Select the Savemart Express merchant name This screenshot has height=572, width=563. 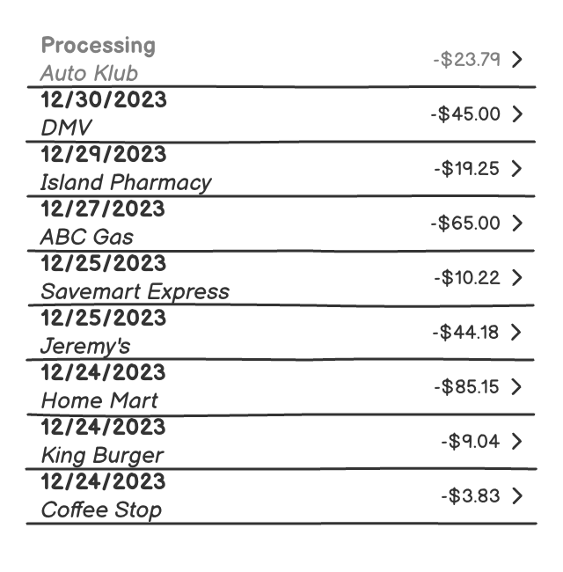[135, 291]
